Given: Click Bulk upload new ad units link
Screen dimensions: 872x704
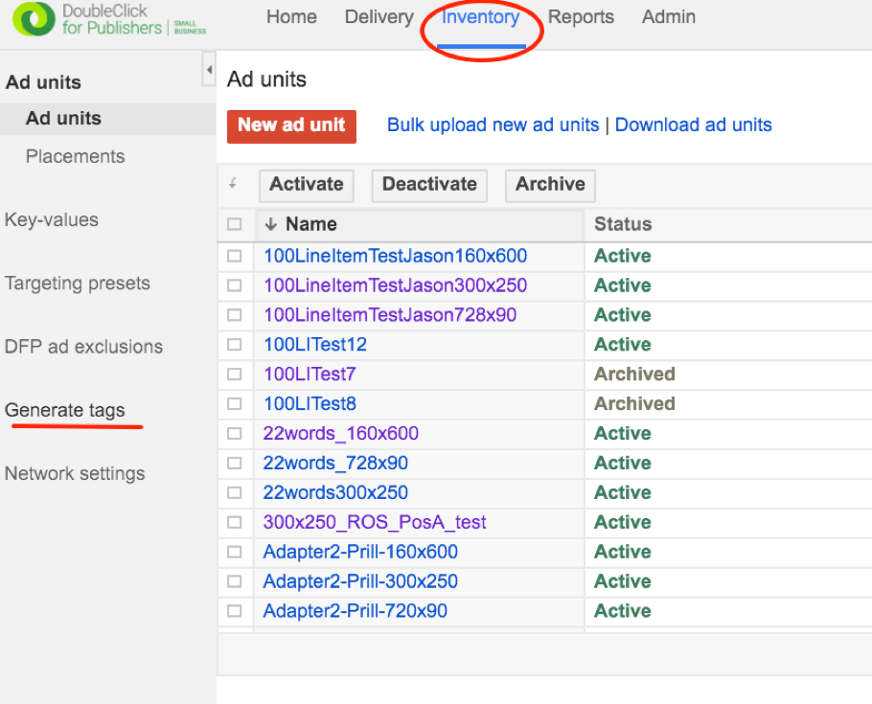Looking at the screenshot, I should click(x=493, y=125).
